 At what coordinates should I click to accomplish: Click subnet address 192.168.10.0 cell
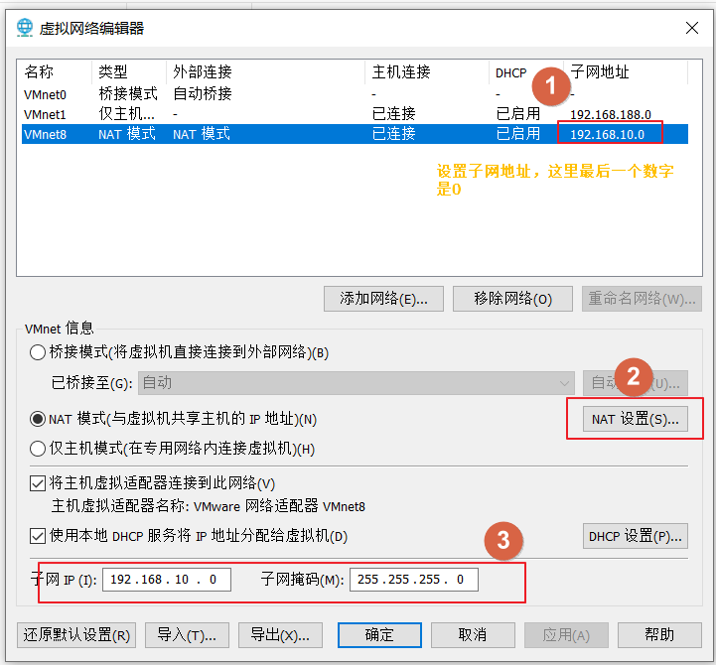point(608,135)
